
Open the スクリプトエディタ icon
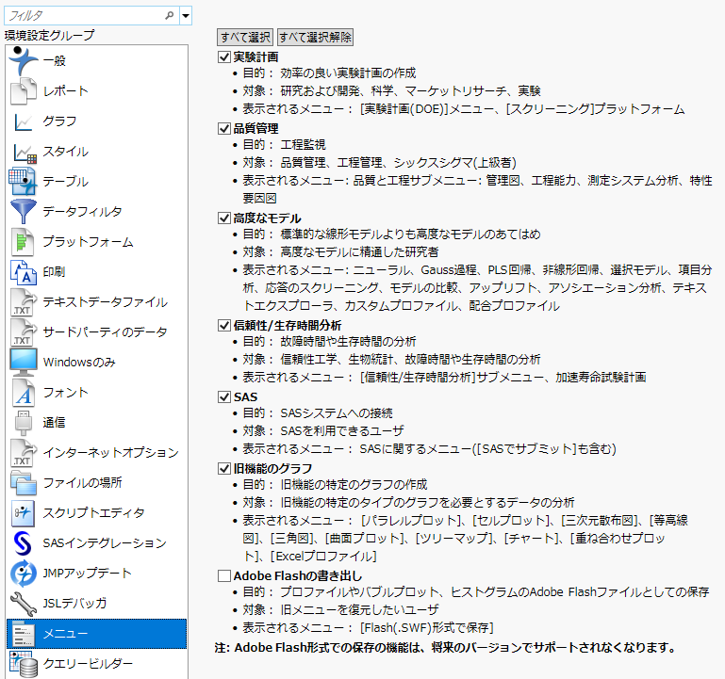(x=23, y=512)
